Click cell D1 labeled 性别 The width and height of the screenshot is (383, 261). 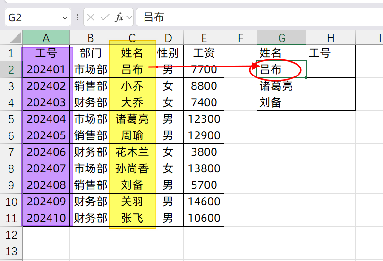(x=168, y=53)
